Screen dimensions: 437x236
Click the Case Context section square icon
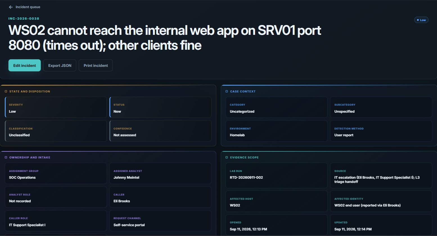(x=227, y=91)
